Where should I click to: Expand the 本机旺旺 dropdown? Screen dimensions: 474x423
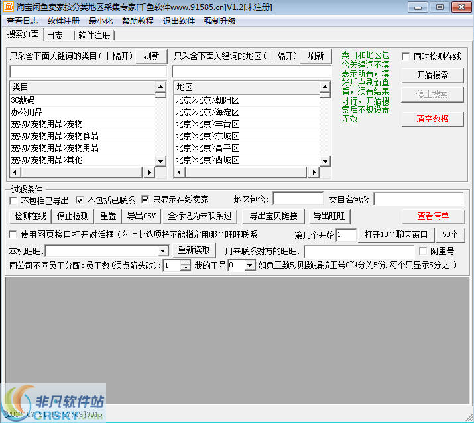tap(163, 251)
